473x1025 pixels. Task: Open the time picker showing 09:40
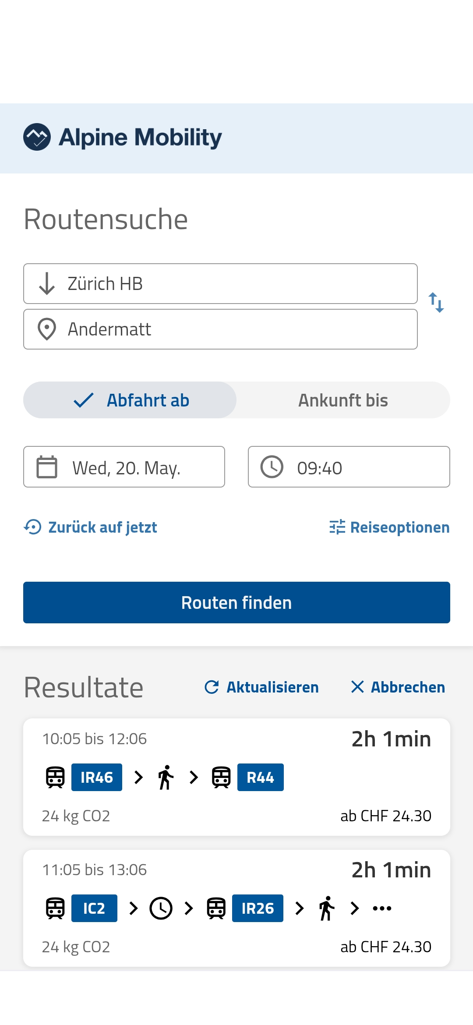(x=349, y=467)
